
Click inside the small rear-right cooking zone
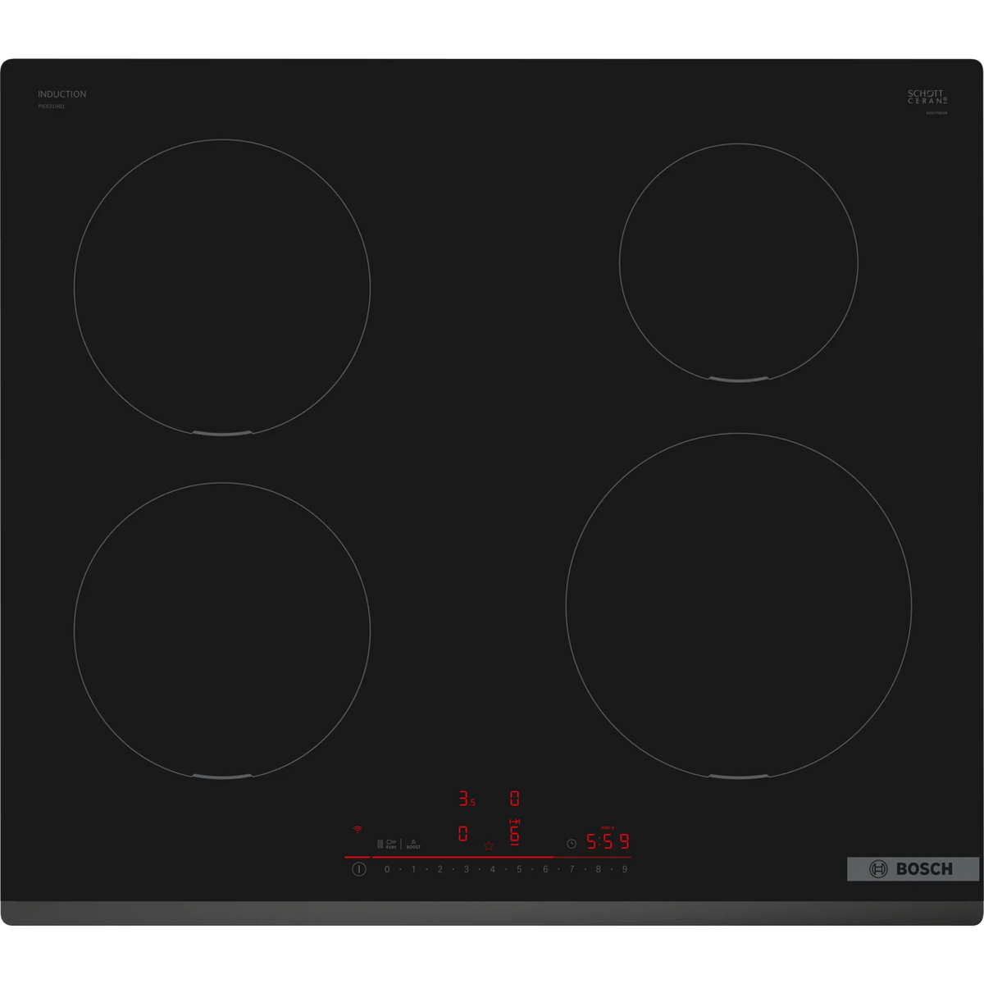pos(739,262)
